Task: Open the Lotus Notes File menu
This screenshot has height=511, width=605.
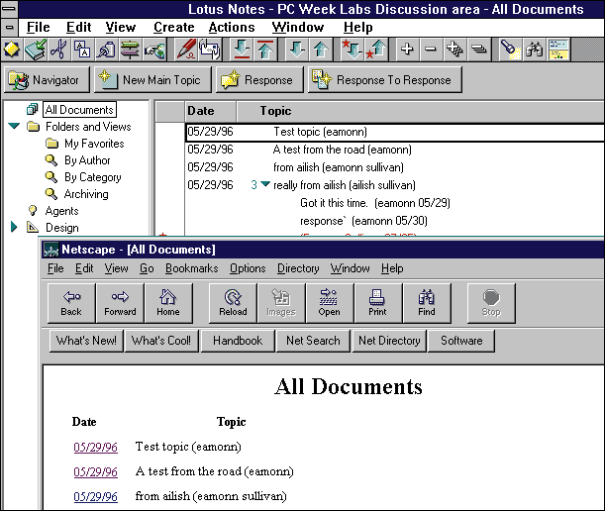Action: tap(39, 28)
